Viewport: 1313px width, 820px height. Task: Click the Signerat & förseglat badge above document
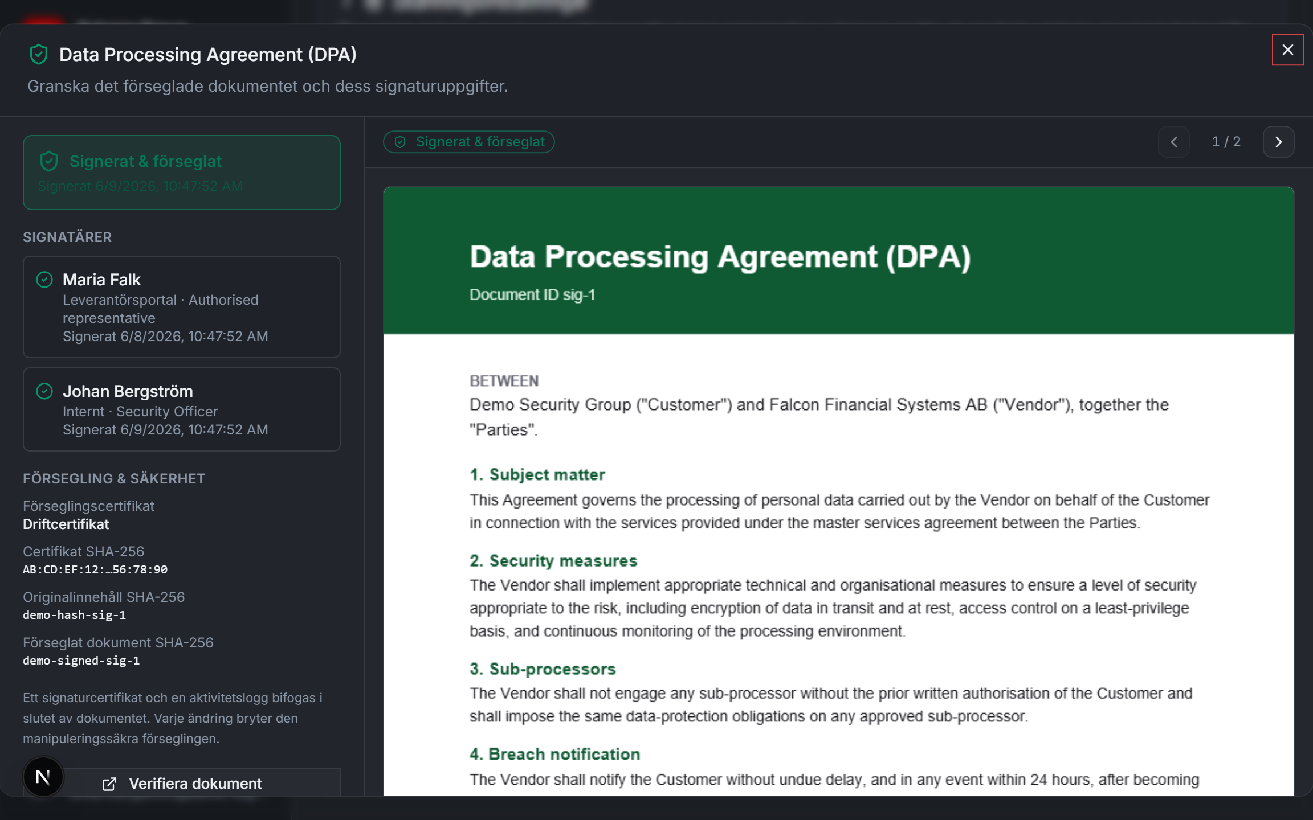pos(469,142)
